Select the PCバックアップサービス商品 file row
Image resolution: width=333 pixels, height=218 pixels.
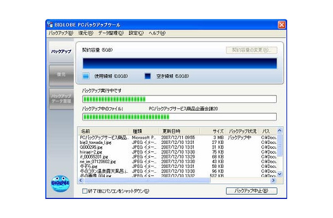[x=177, y=138]
